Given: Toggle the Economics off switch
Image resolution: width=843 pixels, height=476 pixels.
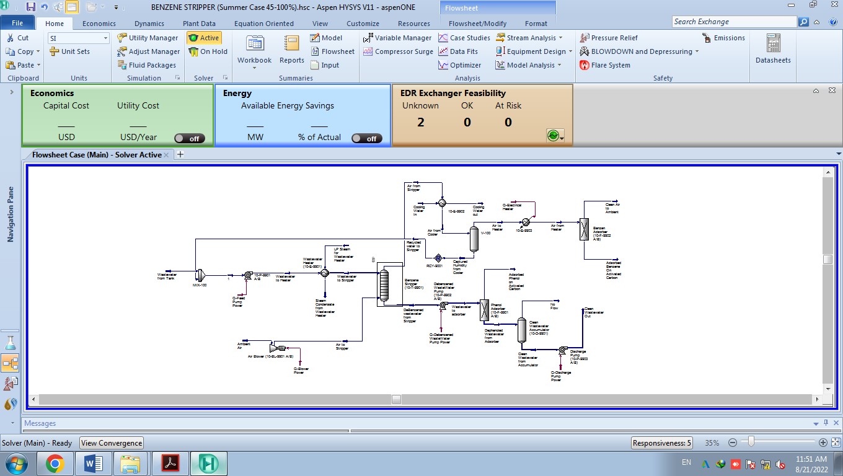Looking at the screenshot, I should (x=190, y=138).
